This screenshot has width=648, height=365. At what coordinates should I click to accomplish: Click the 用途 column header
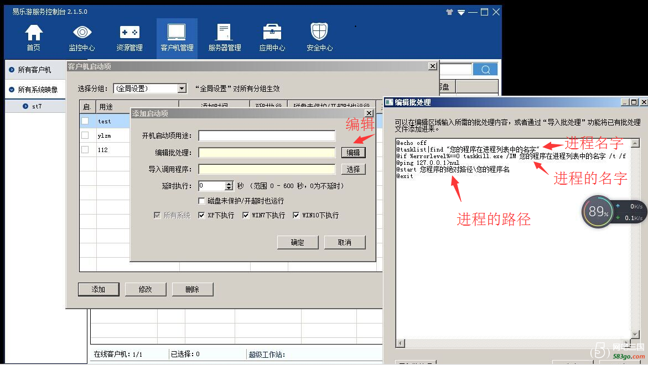tap(137, 107)
